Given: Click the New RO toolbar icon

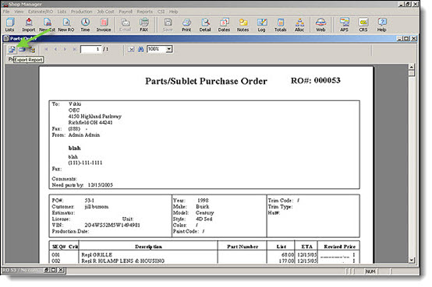Looking at the screenshot, I should point(66,24).
